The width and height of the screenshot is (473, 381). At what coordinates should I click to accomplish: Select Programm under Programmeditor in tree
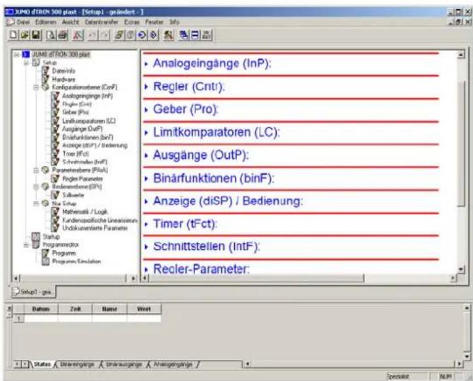click(64, 253)
